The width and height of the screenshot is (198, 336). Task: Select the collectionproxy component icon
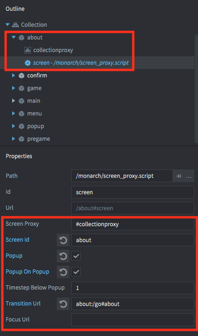click(x=27, y=50)
